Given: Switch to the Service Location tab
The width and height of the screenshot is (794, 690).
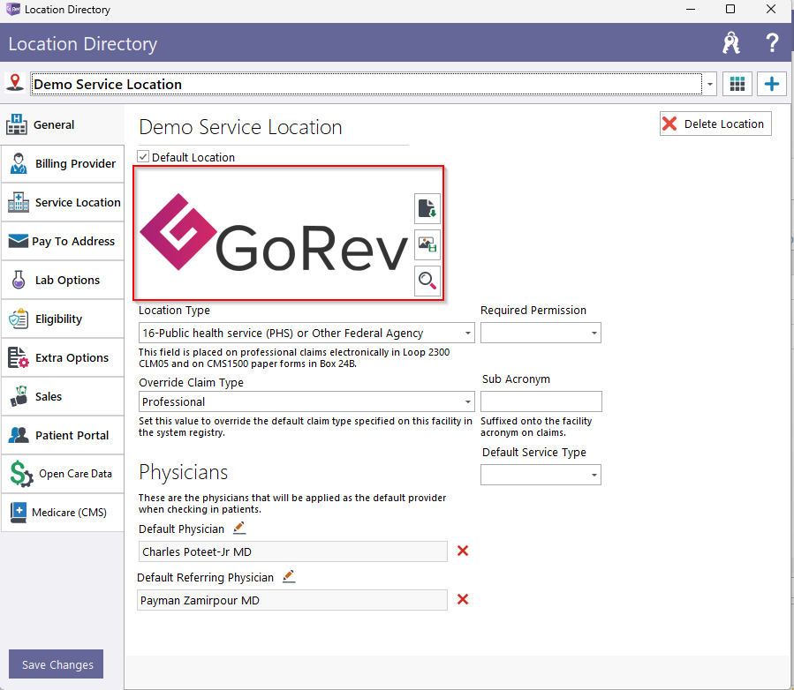Looking at the screenshot, I should [63, 203].
